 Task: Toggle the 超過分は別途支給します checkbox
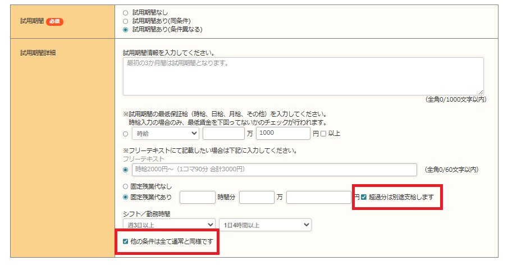click(x=364, y=197)
